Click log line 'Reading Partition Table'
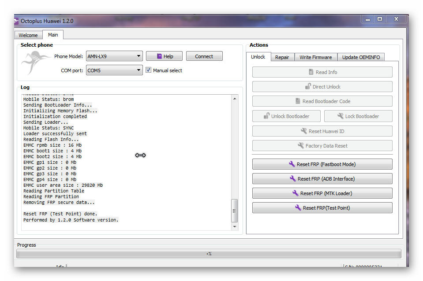This screenshot has height=281, width=423. [54, 191]
